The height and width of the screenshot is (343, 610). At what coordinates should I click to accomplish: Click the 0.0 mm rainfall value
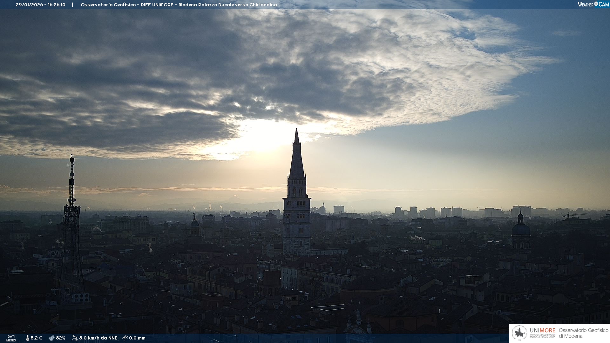click(x=137, y=338)
